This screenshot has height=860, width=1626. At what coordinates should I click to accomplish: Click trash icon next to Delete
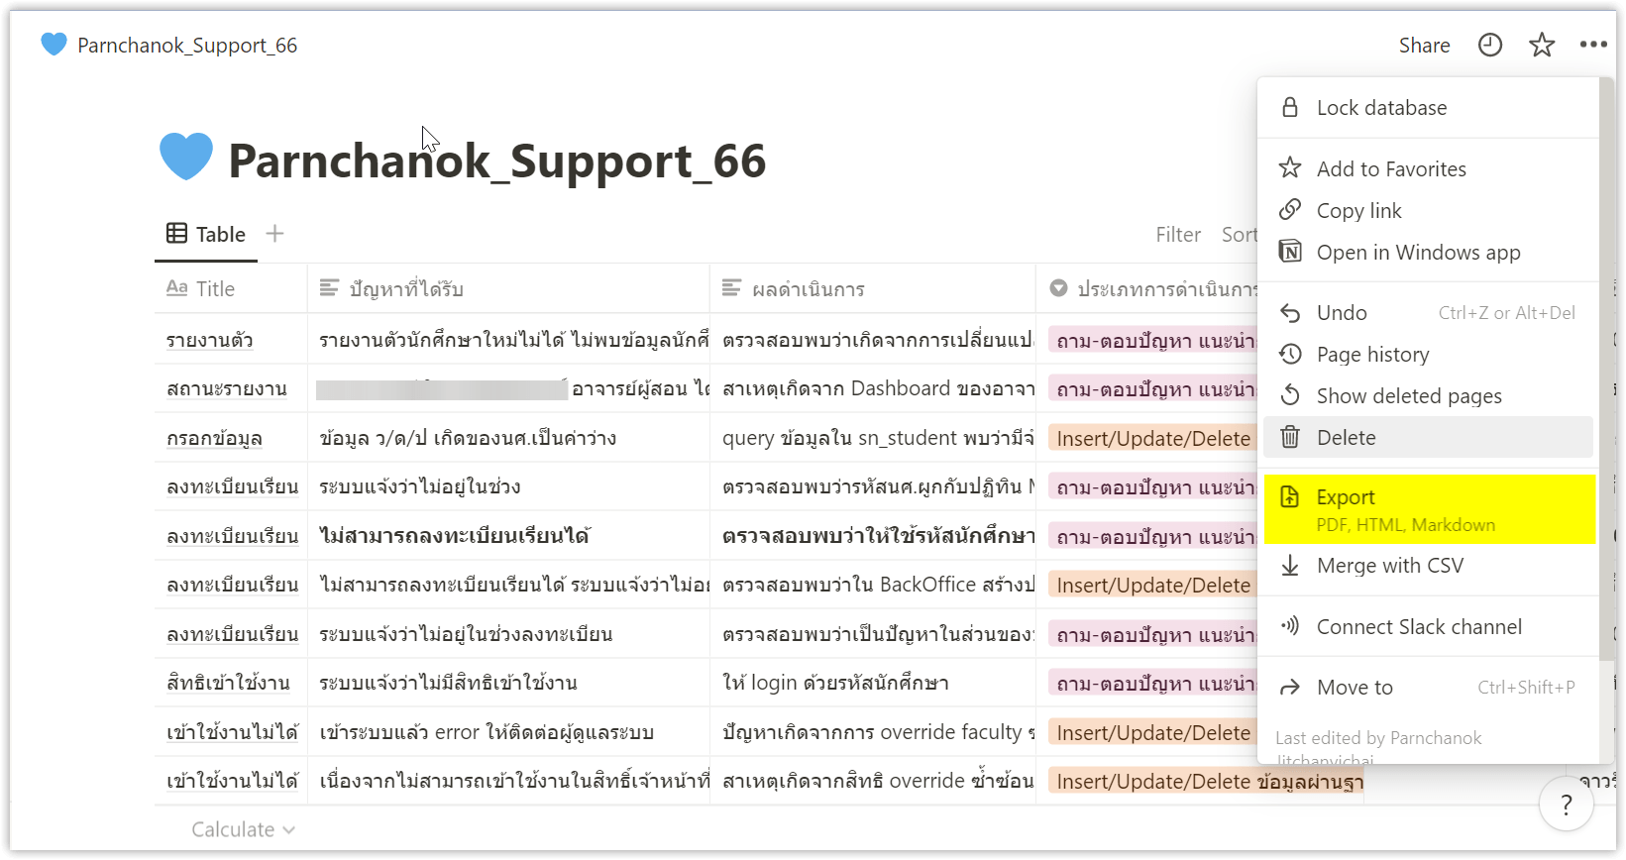(x=1290, y=437)
